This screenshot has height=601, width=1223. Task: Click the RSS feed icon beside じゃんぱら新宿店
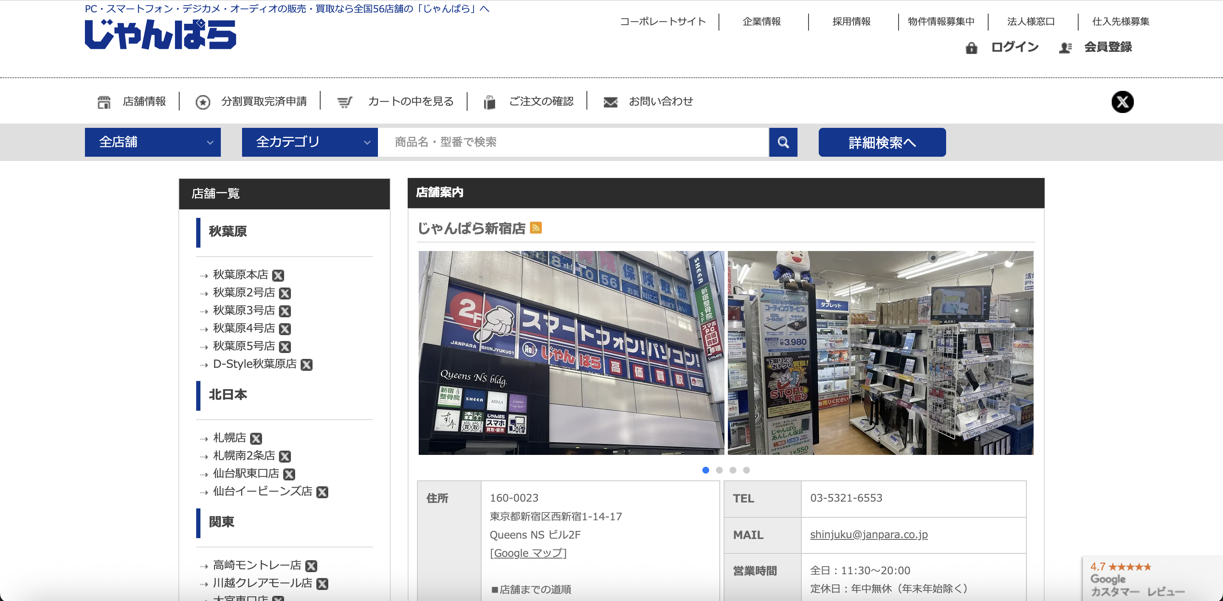535,228
